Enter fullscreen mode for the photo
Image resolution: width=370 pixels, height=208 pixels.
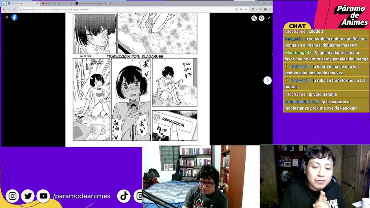click(x=269, y=18)
